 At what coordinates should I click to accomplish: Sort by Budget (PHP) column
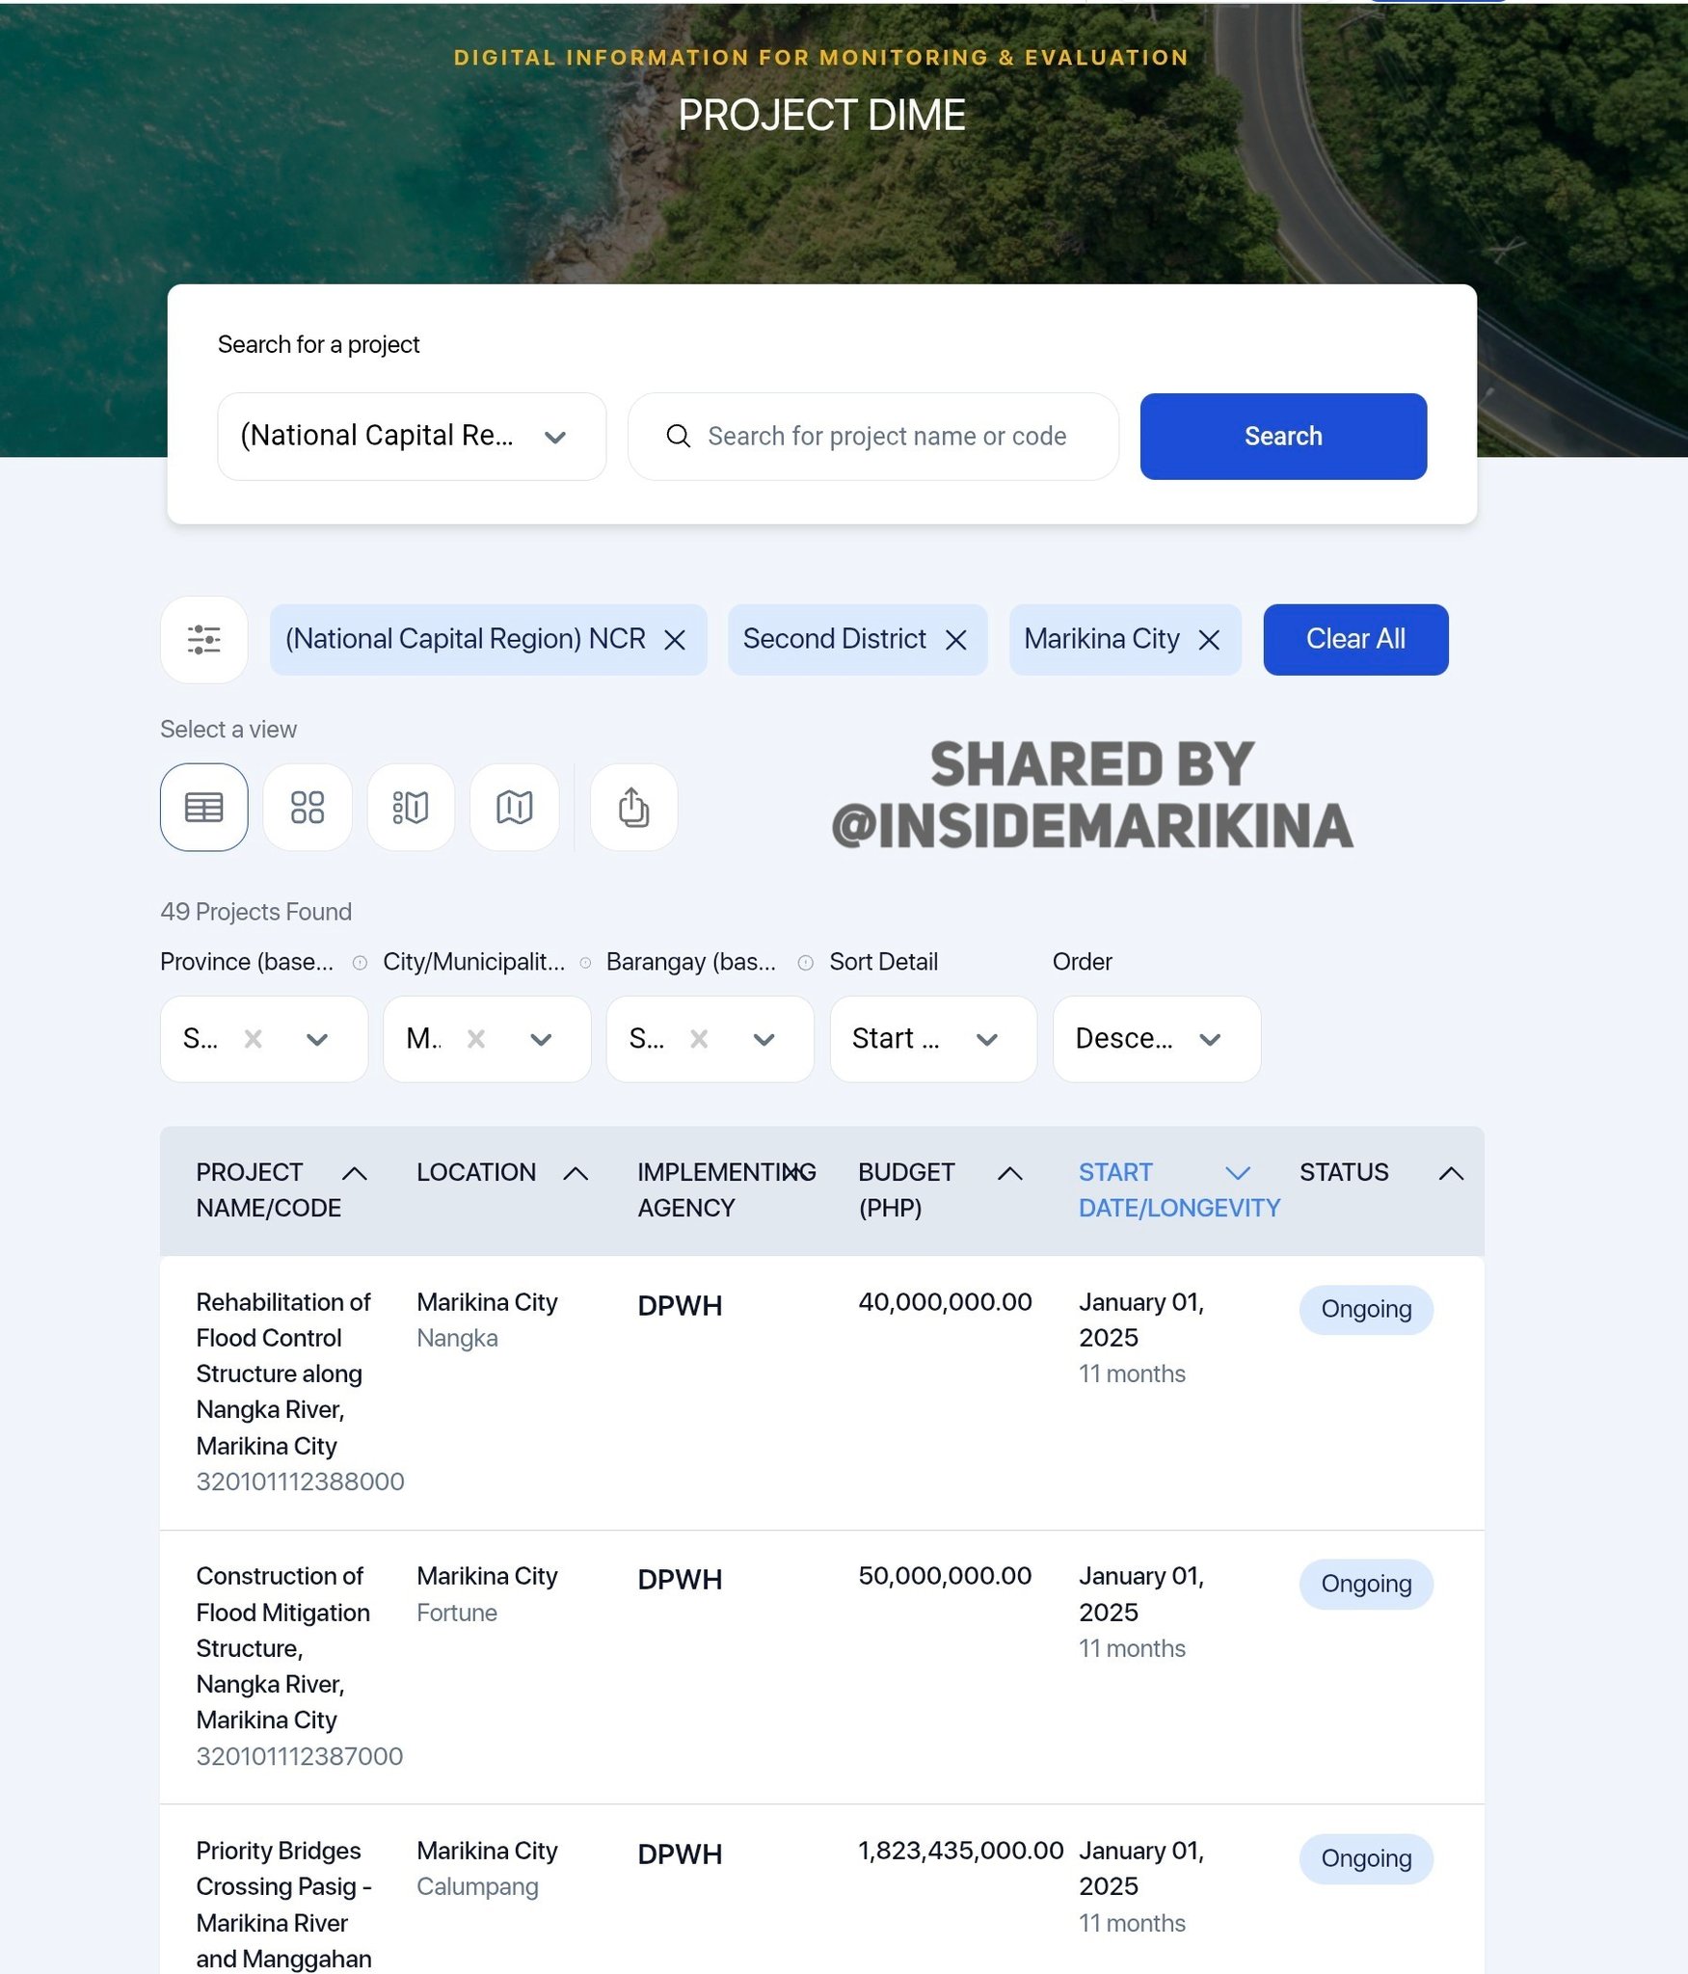pos(1009,1173)
